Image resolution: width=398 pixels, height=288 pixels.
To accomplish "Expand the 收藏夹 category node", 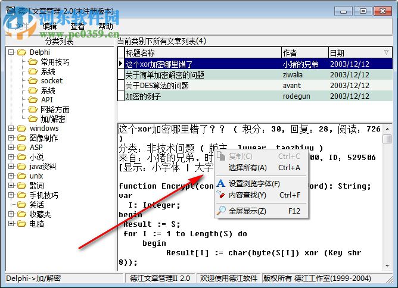I will pyautogui.click(x=11, y=214).
